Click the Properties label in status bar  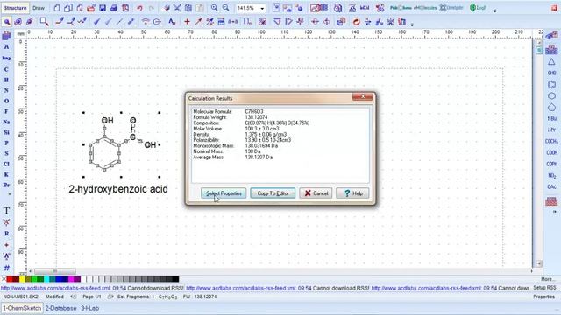(x=543, y=297)
